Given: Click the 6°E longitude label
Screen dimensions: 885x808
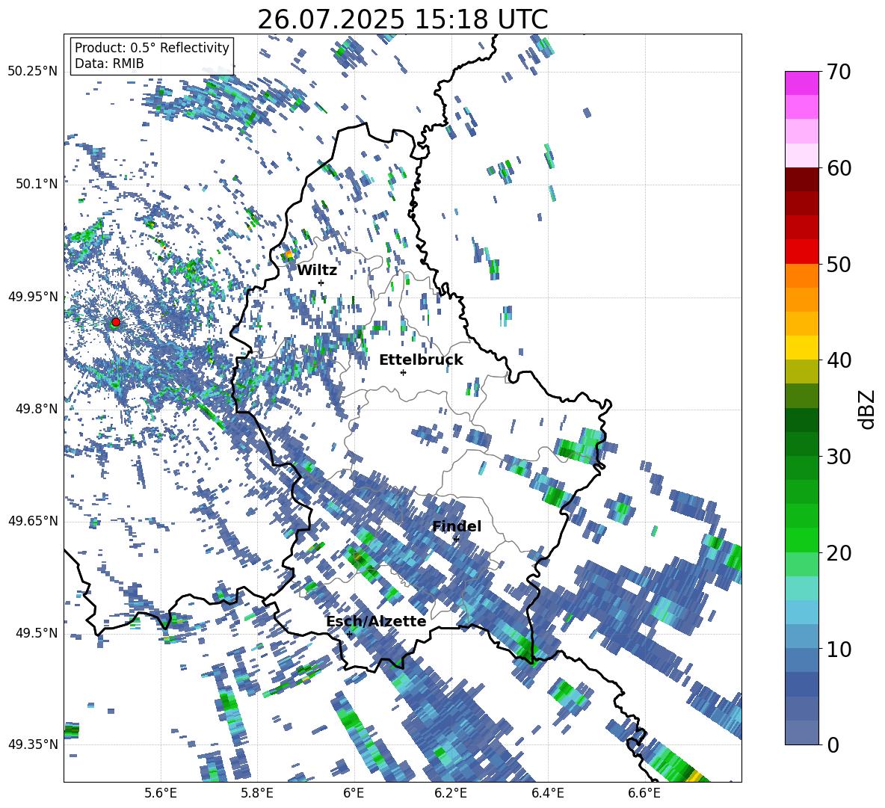Looking at the screenshot, I should [354, 793].
